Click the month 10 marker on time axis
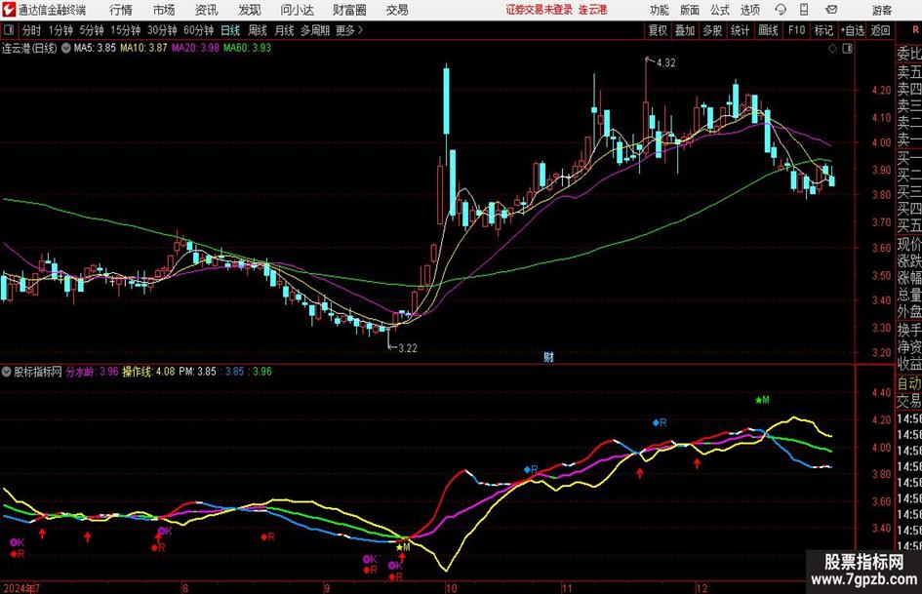 pos(451,588)
